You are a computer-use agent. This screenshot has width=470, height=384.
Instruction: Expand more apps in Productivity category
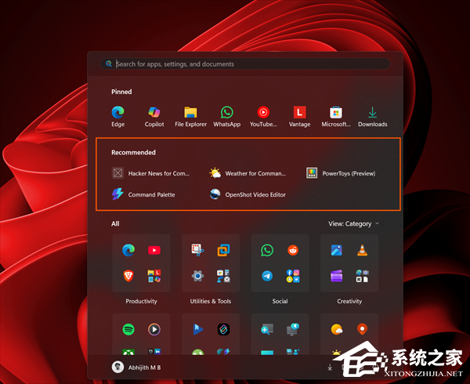(154, 276)
